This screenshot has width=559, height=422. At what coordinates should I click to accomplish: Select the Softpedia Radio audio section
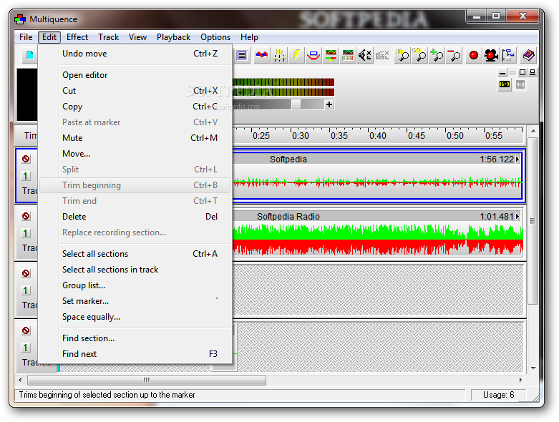point(377,233)
